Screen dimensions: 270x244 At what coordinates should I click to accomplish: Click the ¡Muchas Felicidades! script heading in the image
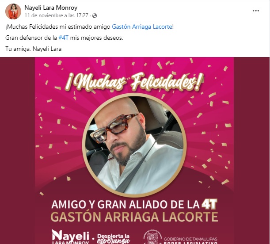134,82
